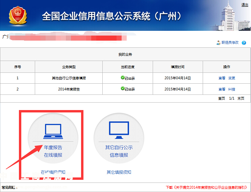Click the monitor icon for 其它自行公示信息填报

(119, 130)
